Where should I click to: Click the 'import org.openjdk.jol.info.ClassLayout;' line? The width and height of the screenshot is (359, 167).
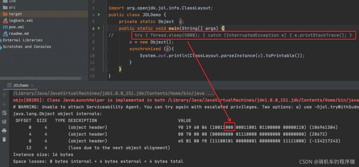click(x=161, y=8)
